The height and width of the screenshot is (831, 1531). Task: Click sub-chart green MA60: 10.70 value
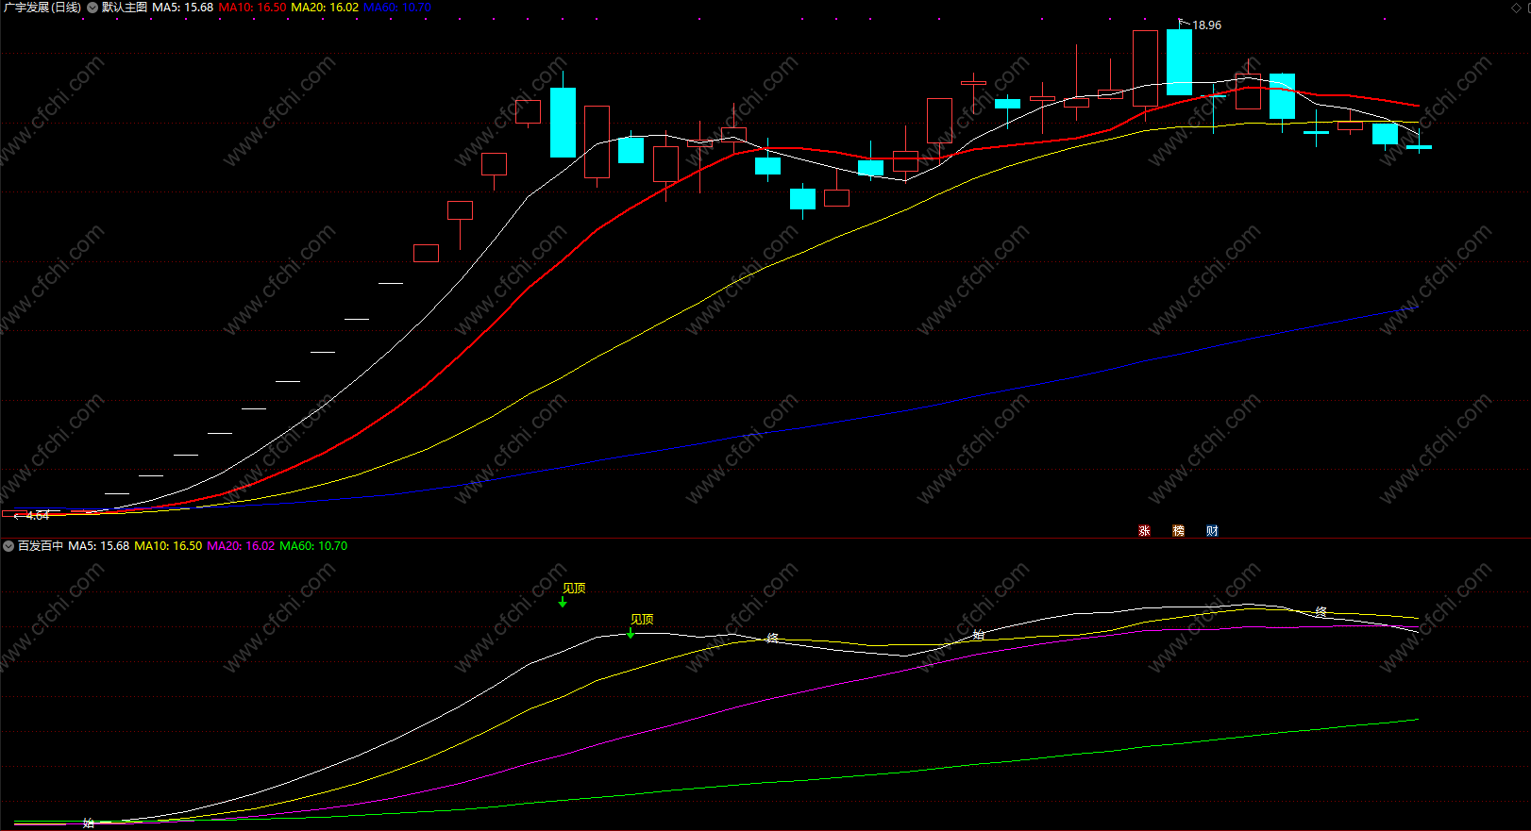[313, 546]
